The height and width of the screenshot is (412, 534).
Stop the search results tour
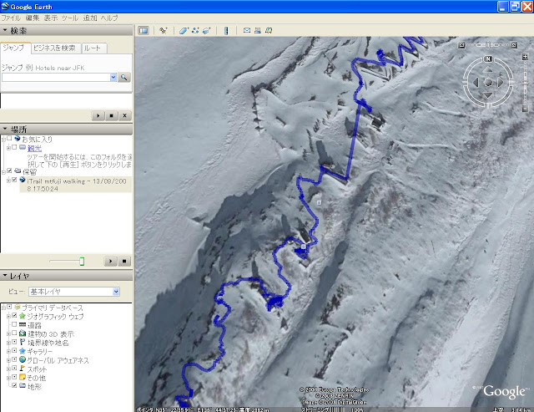[x=111, y=115]
